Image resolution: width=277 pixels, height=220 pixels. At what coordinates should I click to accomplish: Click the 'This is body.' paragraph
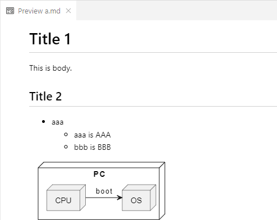tap(50, 68)
